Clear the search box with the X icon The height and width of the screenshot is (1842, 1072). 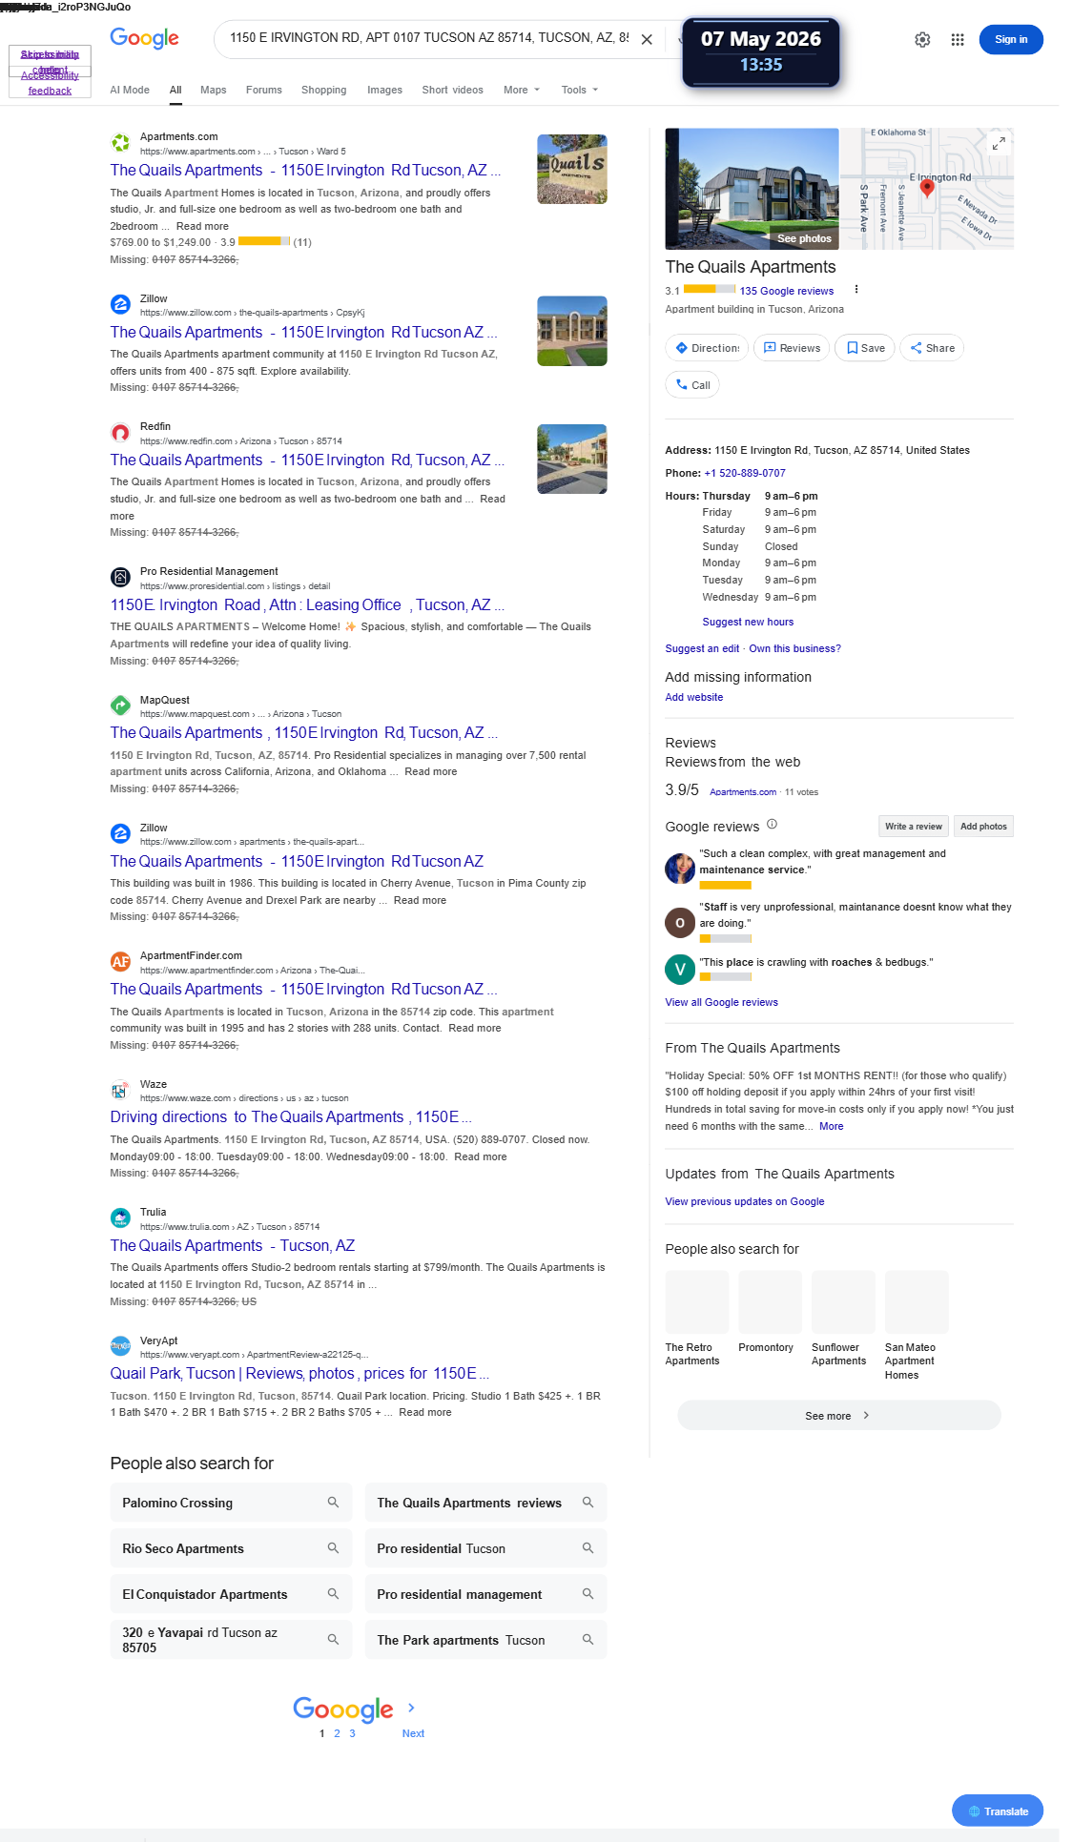point(647,39)
